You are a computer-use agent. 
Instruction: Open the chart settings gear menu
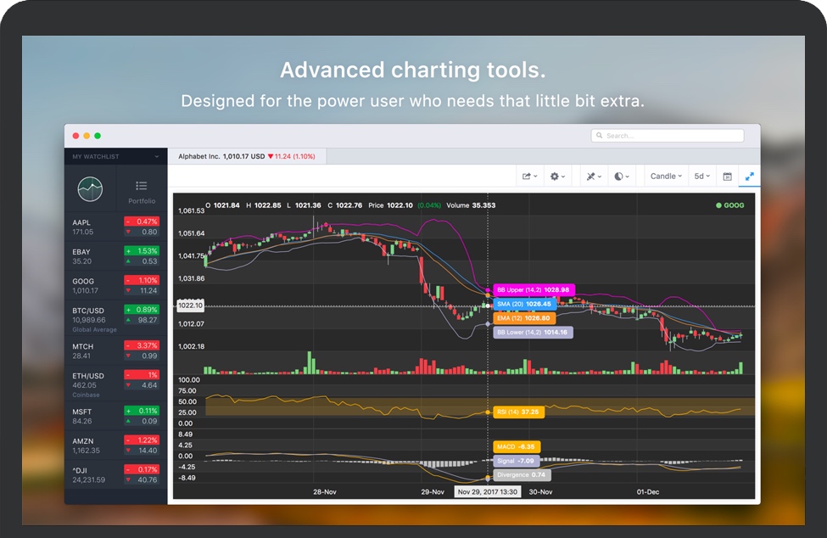click(x=558, y=177)
